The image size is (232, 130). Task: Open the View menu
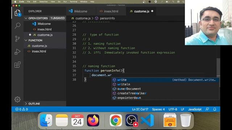(53, 1)
